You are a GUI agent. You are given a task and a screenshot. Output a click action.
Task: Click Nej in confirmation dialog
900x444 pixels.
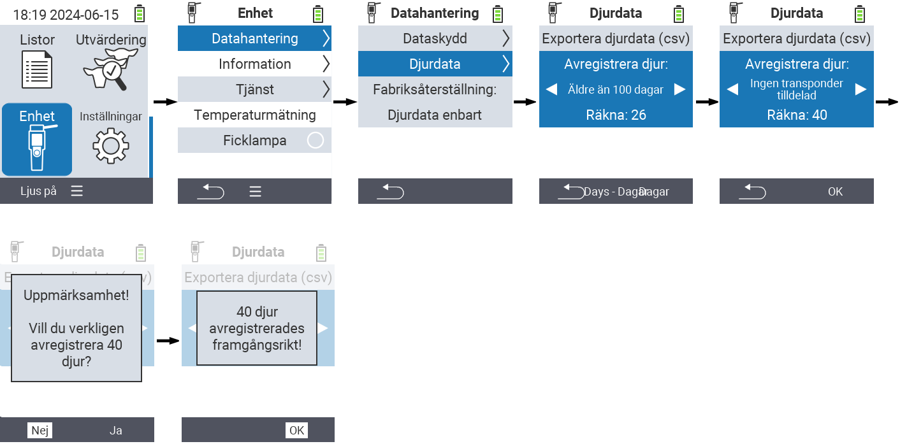pos(40,431)
